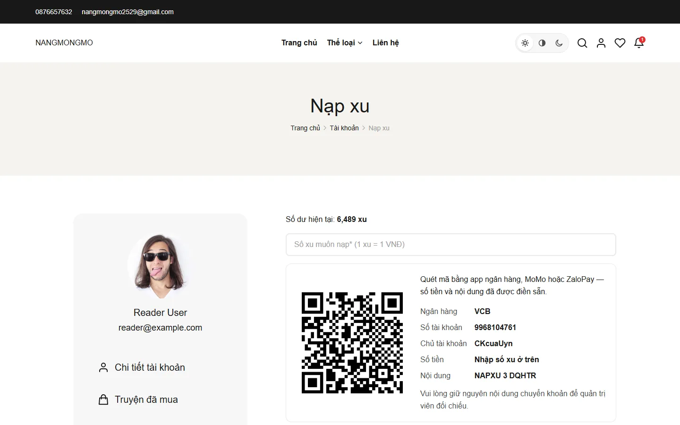Click the Reader User name text
The height and width of the screenshot is (425, 680).
click(161, 313)
